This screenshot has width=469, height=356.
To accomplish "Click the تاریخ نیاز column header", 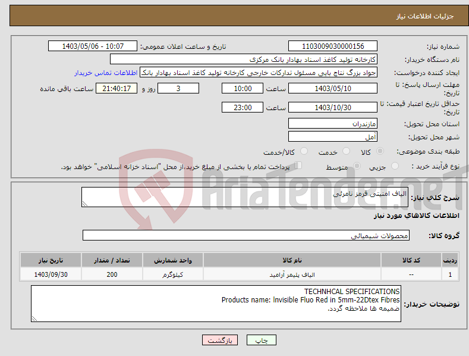I will pos(51,260).
